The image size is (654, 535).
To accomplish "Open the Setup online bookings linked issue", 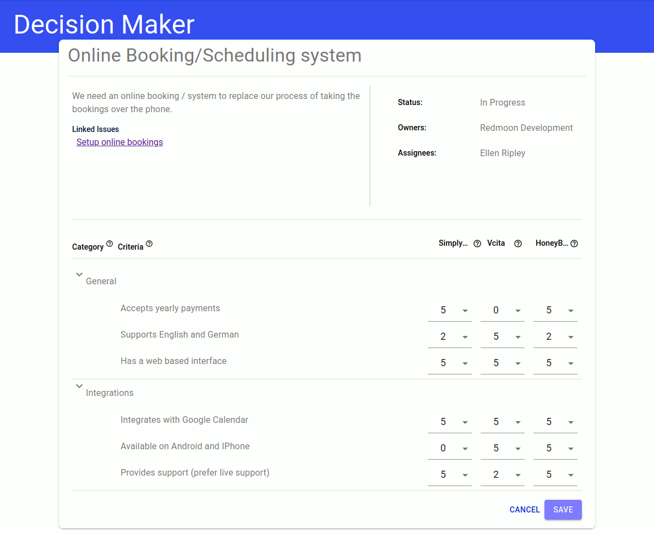I will [x=119, y=142].
